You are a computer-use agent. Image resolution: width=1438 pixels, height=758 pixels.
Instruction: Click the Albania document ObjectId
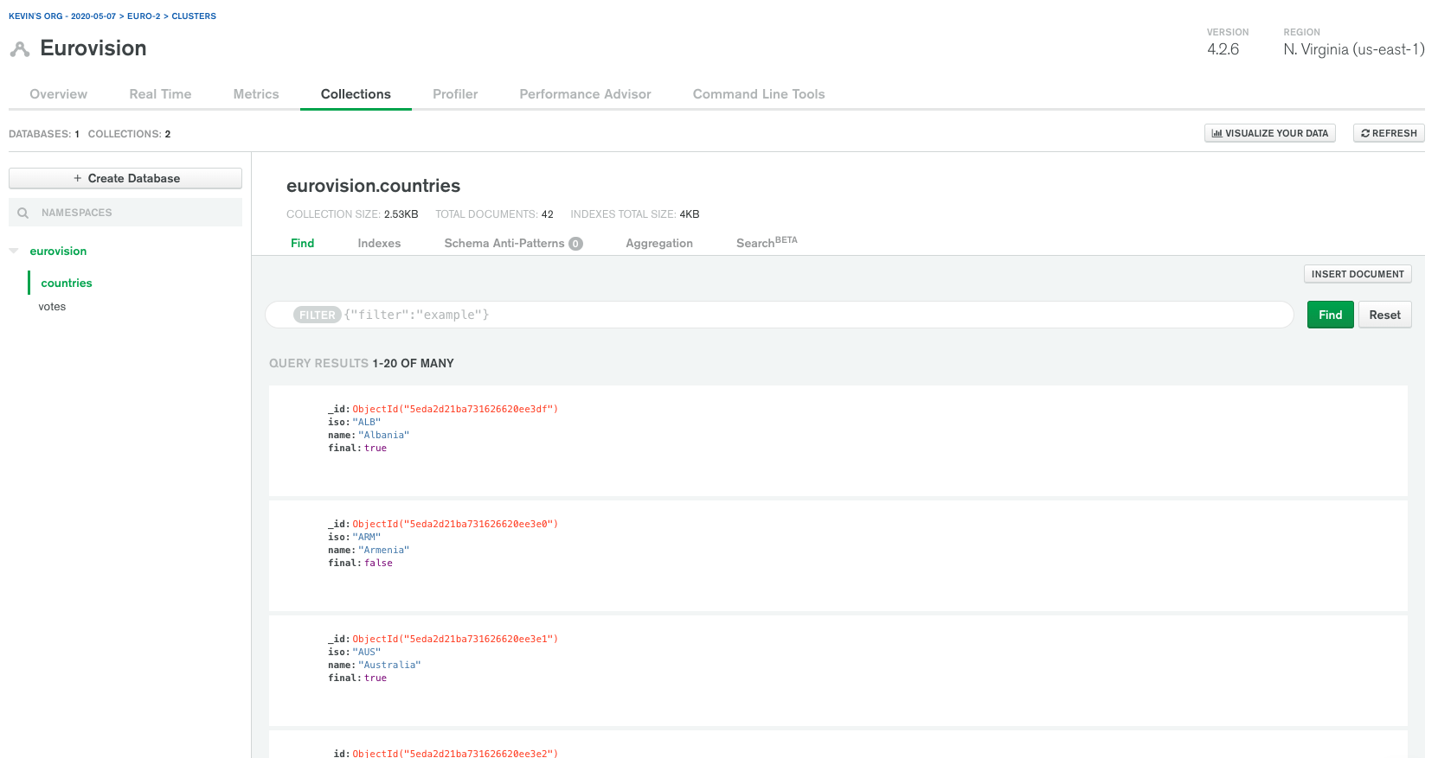click(x=455, y=410)
